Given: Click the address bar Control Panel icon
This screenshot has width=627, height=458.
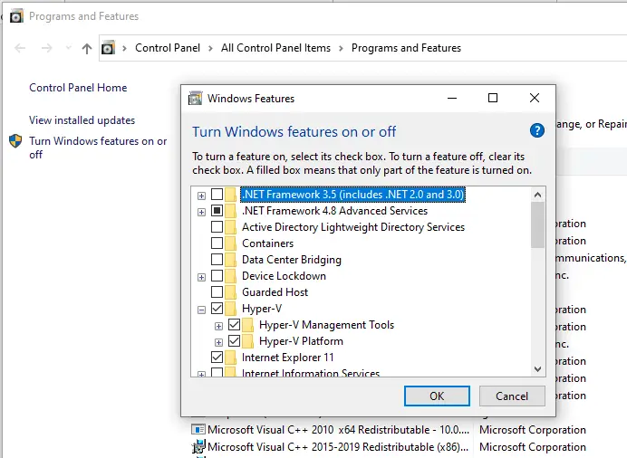Looking at the screenshot, I should point(108,48).
